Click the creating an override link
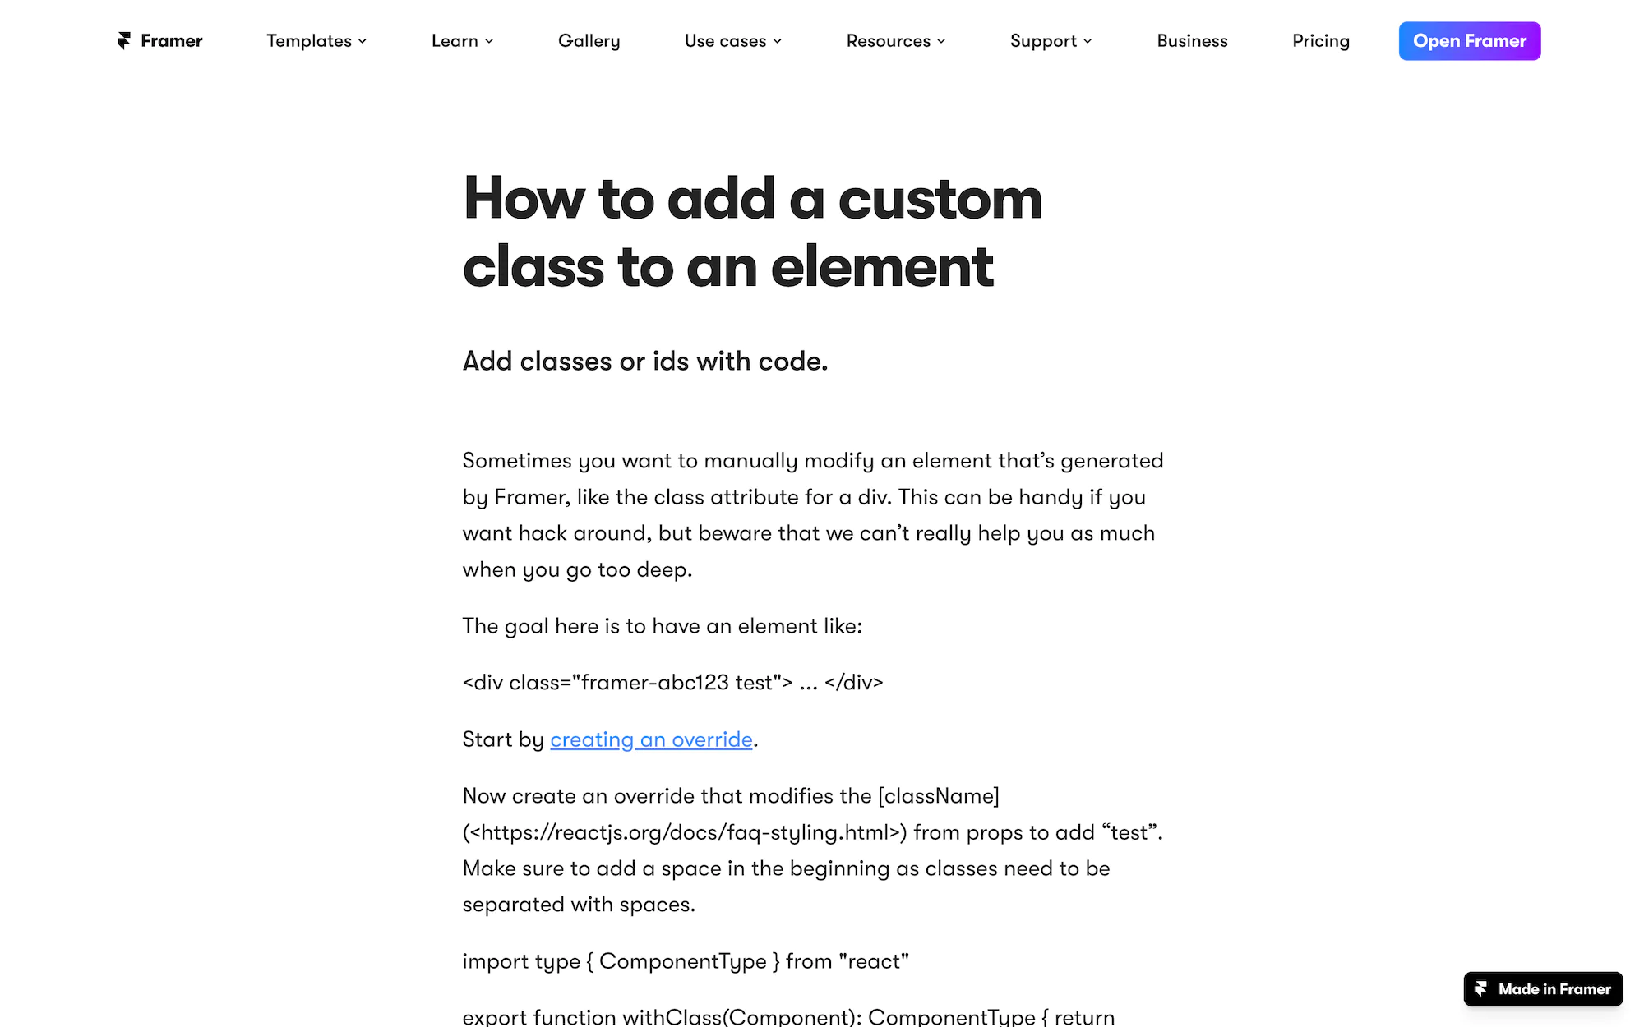This screenshot has height=1027, width=1644. 651,739
